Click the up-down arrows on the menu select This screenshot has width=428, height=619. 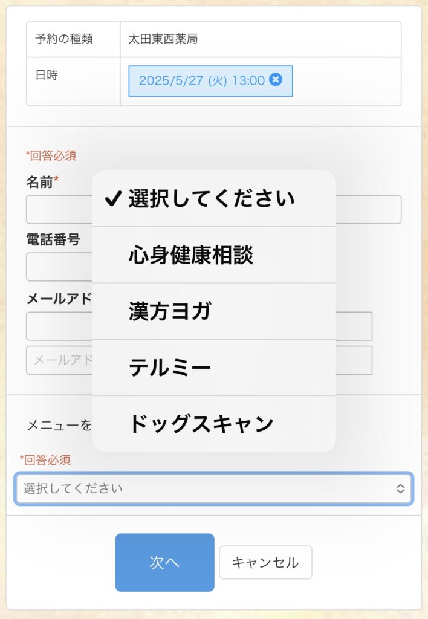pyautogui.click(x=400, y=488)
